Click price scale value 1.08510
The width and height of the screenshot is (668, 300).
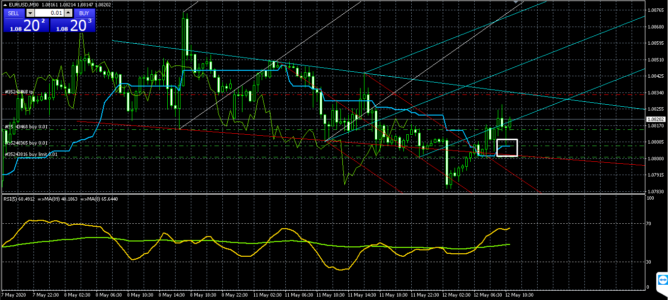(x=656, y=60)
